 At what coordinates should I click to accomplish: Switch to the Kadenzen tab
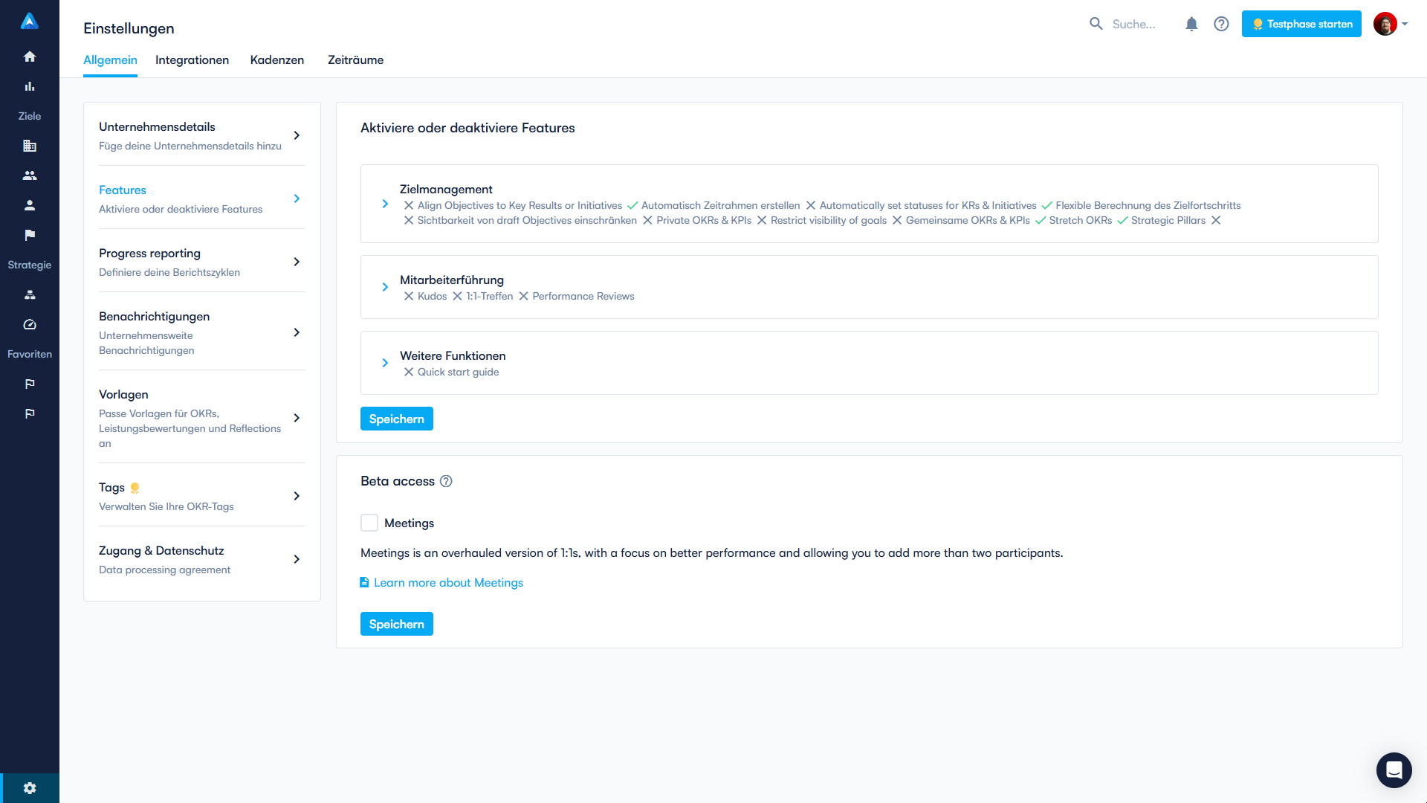pyautogui.click(x=277, y=60)
